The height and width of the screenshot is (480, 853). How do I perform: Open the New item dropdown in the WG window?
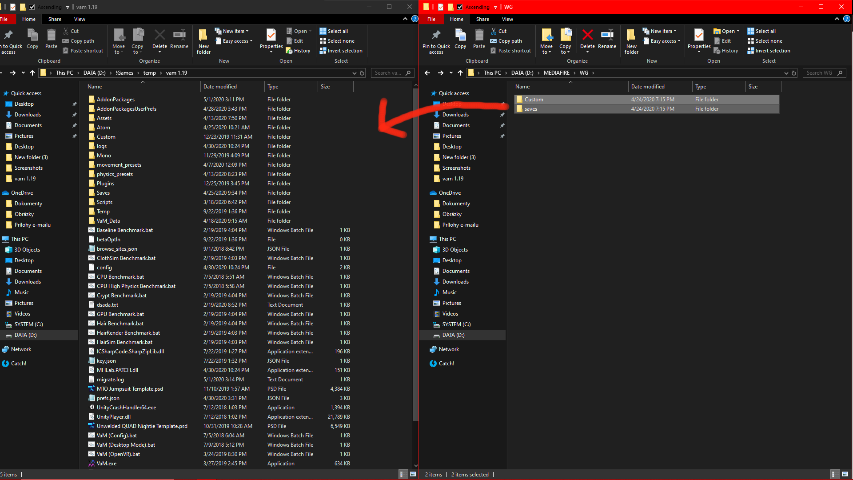[x=660, y=31]
